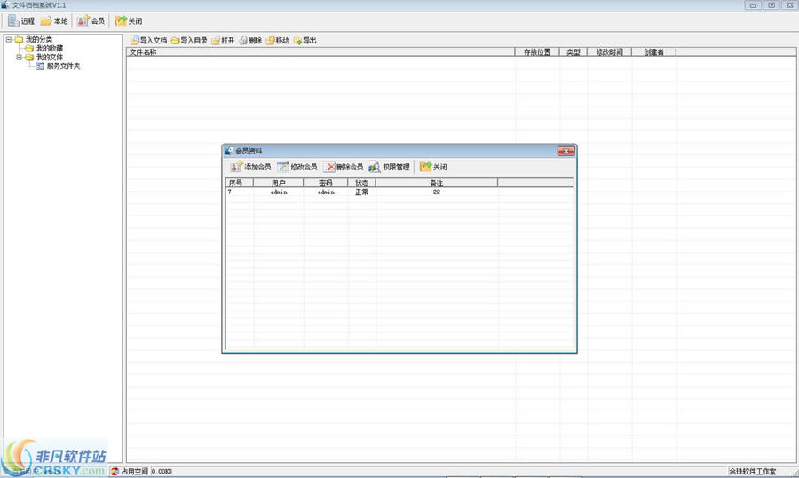799x478 pixels.
Task: Click the 删除 delete file button
Action: coord(250,40)
